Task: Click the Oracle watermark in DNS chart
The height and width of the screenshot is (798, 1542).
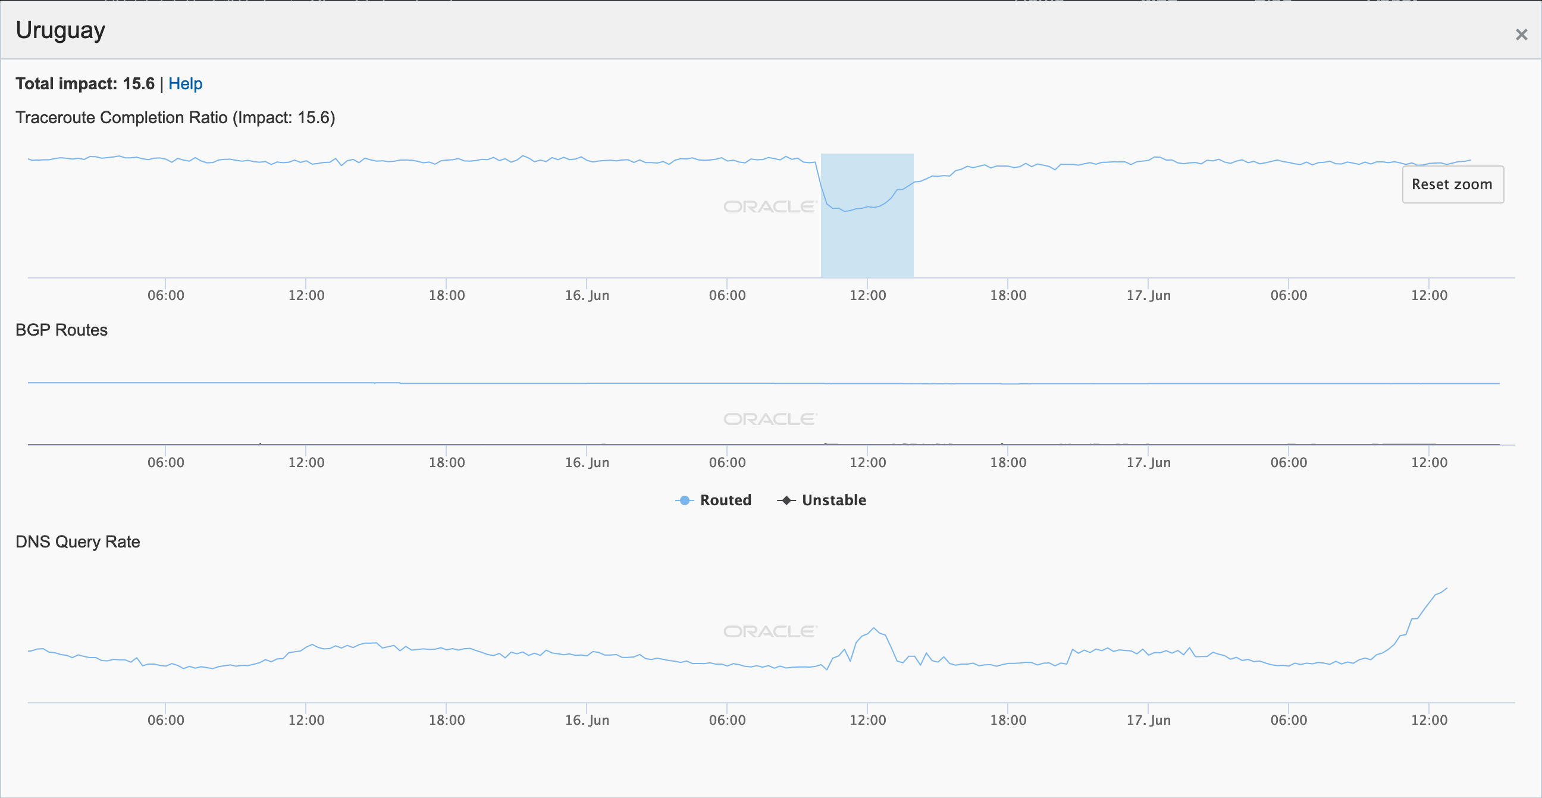Action: click(770, 631)
